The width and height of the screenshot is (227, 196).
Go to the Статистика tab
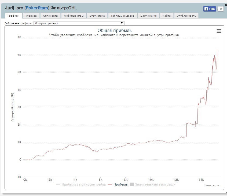tap(97, 16)
